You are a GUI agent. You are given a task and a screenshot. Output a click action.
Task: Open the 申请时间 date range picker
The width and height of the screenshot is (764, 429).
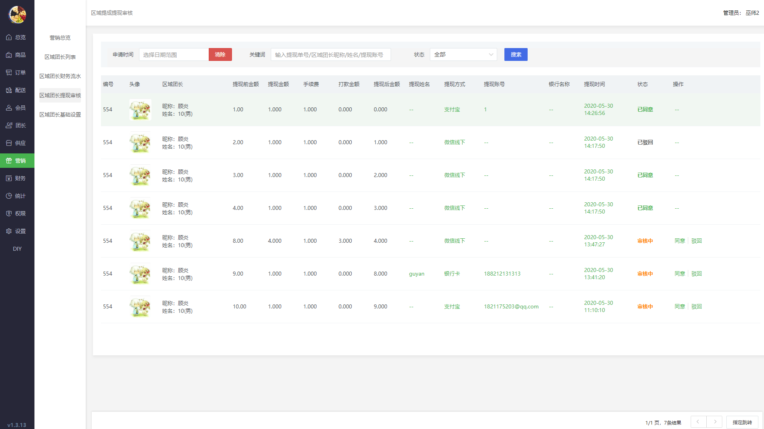coord(173,54)
